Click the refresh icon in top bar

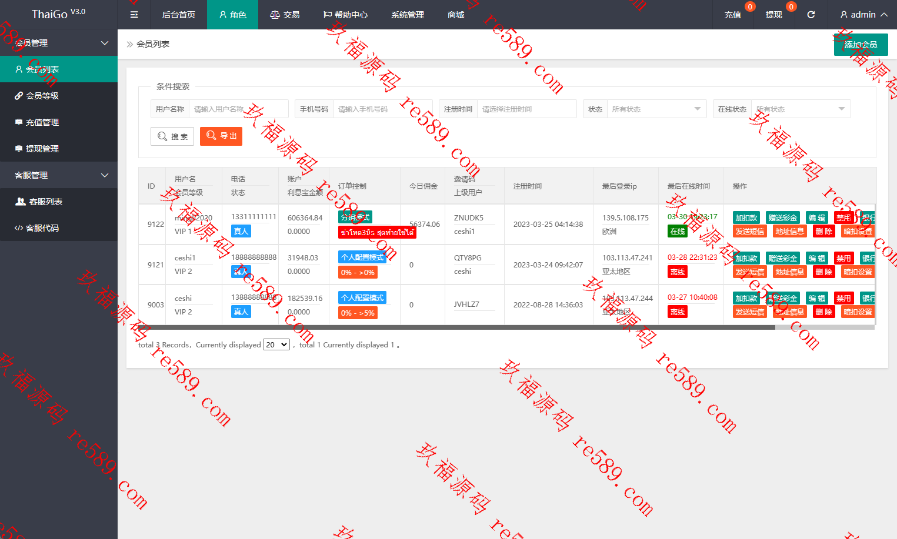click(x=811, y=15)
